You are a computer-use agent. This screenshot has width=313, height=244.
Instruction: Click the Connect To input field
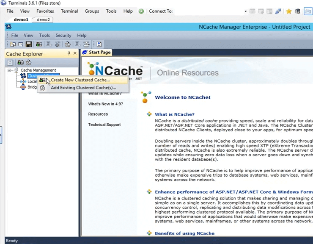point(209,11)
